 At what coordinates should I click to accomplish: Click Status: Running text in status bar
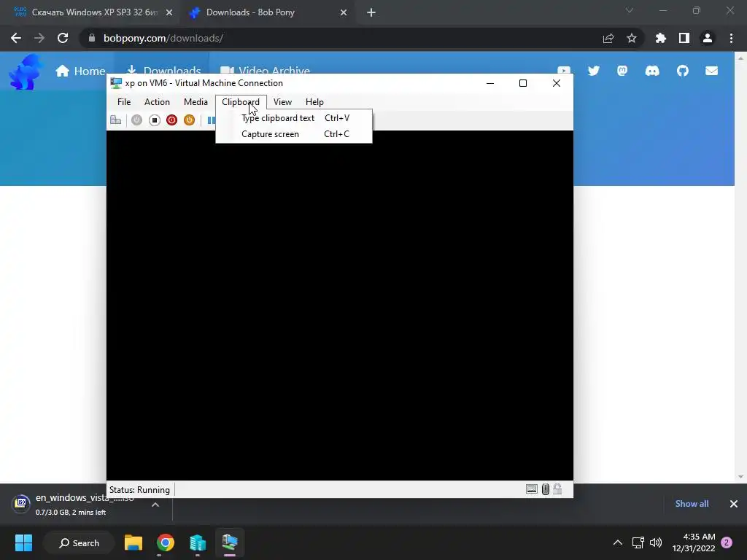tap(139, 489)
